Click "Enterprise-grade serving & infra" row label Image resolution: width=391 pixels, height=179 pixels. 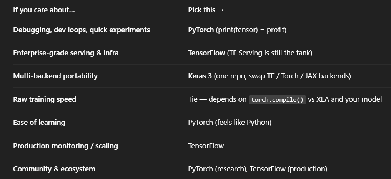coord(66,53)
